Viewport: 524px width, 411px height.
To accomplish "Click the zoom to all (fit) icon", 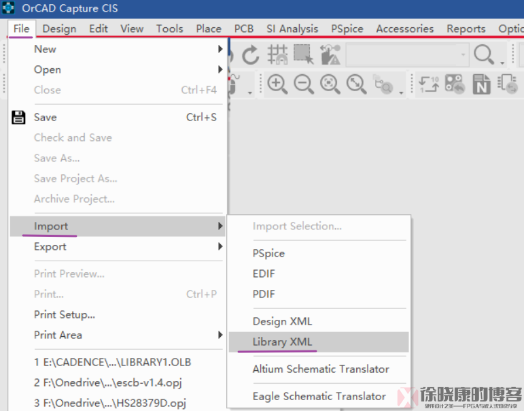I will click(x=357, y=84).
